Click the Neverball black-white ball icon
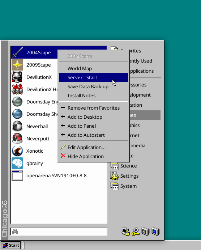201x250 pixels. pyautogui.click(x=17, y=126)
